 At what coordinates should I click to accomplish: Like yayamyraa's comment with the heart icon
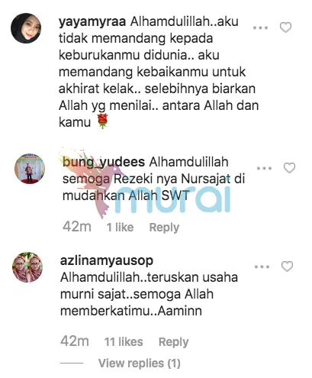point(285,27)
